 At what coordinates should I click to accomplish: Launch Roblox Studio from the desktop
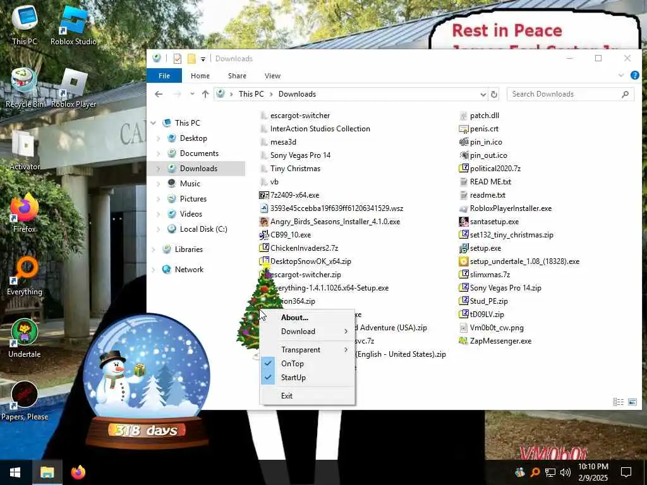73,25
